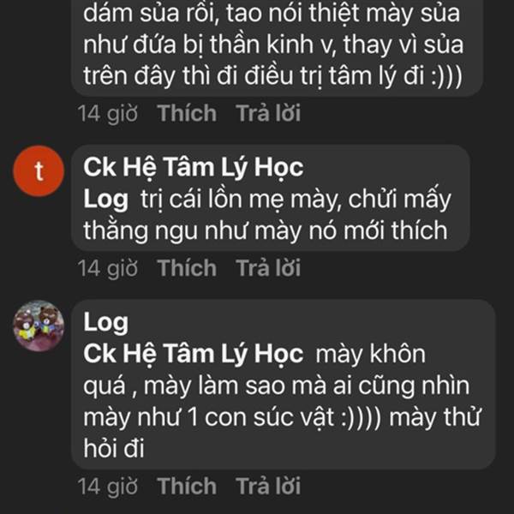Click the 'thần kinh' text line in the top comment
Image resolution: width=514 pixels, height=514 pixels.
pos(273,45)
